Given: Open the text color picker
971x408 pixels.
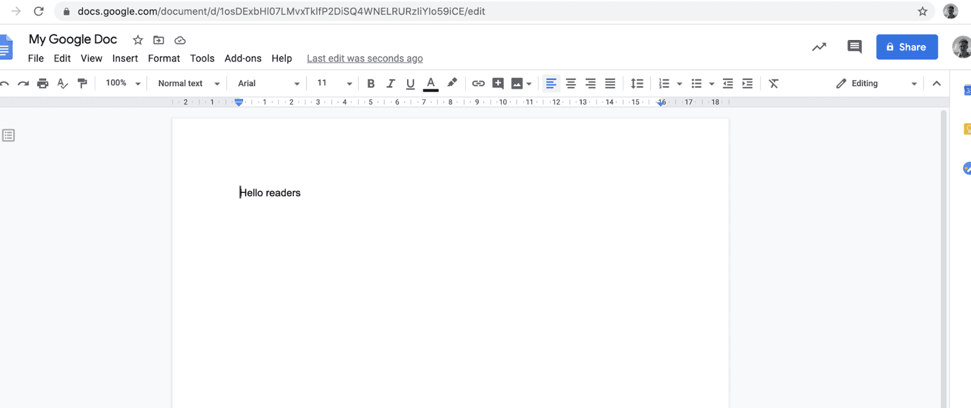Looking at the screenshot, I should [431, 84].
